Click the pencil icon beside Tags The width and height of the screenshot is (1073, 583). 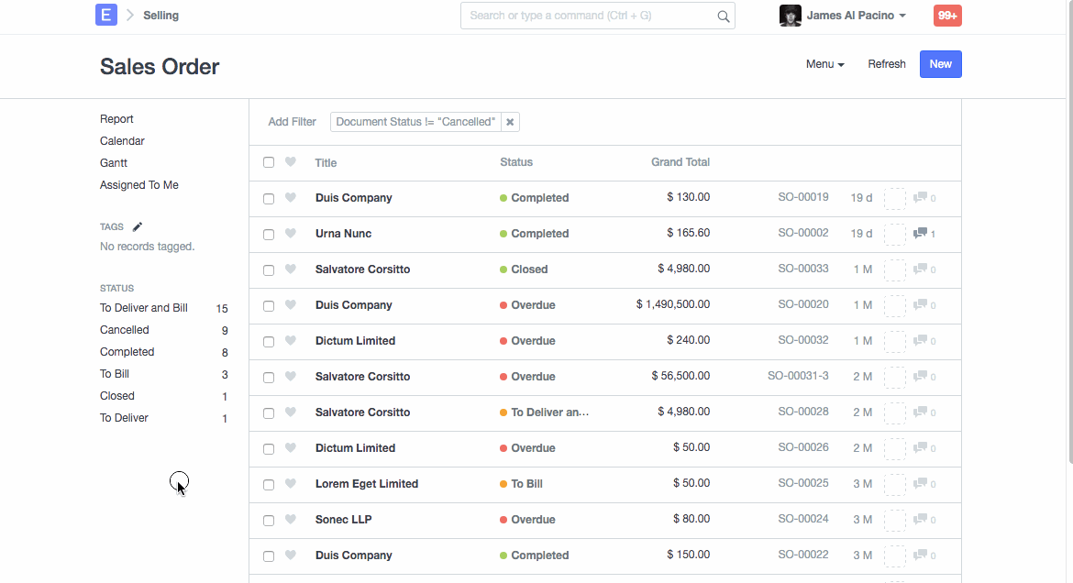click(x=138, y=226)
